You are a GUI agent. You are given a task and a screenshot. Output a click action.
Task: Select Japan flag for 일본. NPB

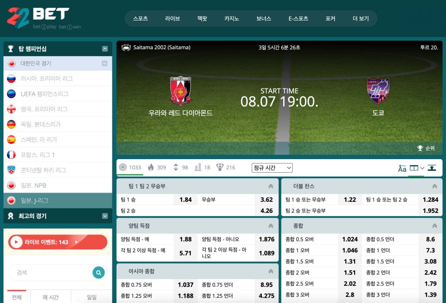pos(11,185)
